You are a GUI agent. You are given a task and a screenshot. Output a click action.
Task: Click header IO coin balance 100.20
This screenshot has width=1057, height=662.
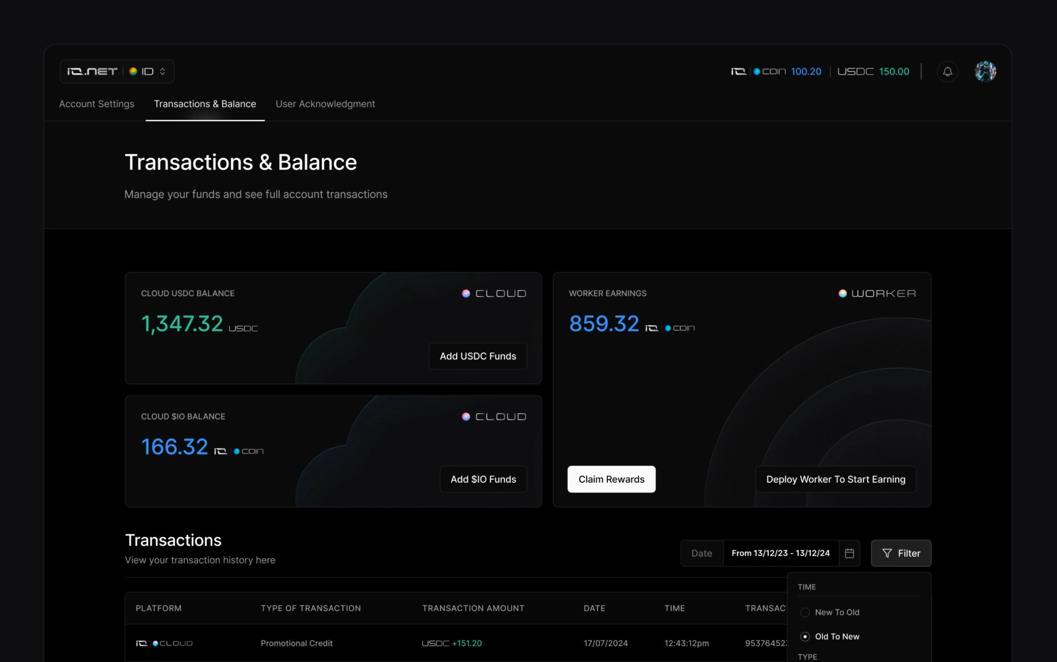click(806, 71)
